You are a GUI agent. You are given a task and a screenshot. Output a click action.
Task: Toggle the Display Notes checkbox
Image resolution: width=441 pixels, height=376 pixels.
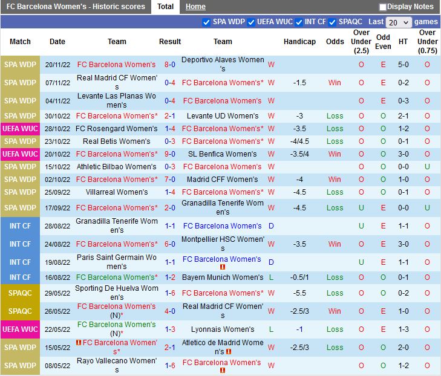click(x=382, y=7)
